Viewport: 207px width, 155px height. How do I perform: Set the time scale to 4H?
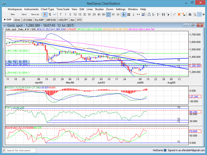pos(99,15)
